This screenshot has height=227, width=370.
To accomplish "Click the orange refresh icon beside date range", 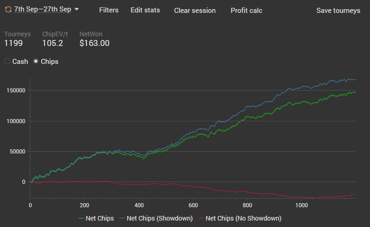I will [x=8, y=10].
